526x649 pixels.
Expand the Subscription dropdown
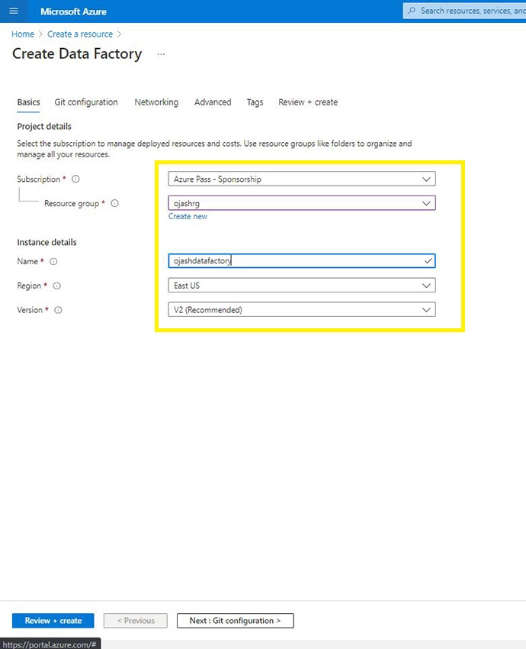302,179
